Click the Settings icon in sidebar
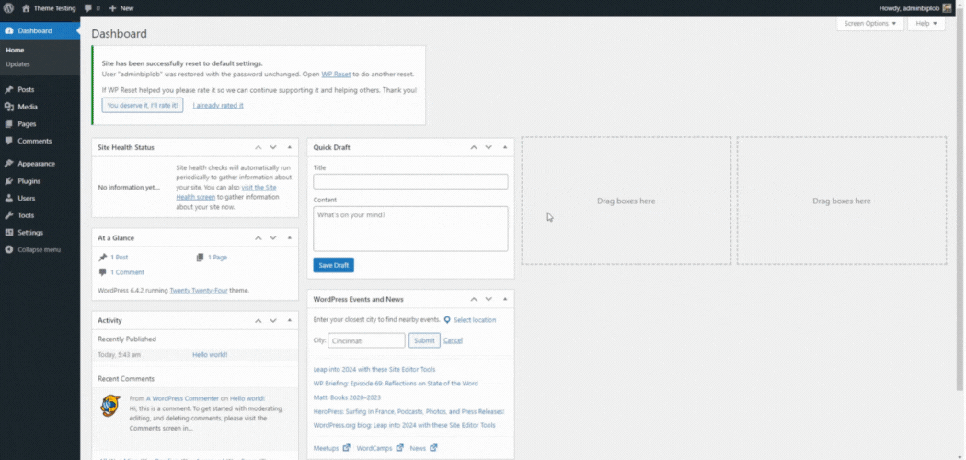The width and height of the screenshot is (966, 460). (x=9, y=233)
